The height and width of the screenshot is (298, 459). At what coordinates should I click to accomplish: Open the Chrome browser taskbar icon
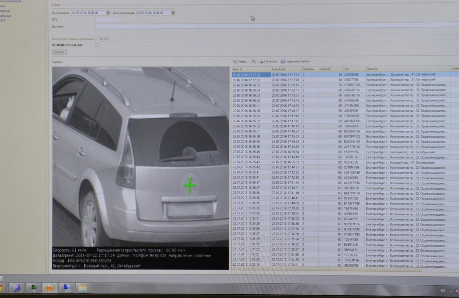1,288
